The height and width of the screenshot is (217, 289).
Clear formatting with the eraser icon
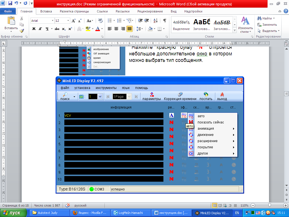pyautogui.click(x=100, y=21)
